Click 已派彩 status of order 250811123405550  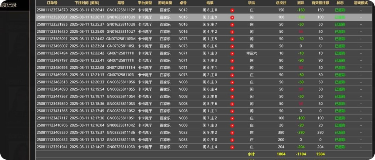pyautogui.click(x=340, y=132)
